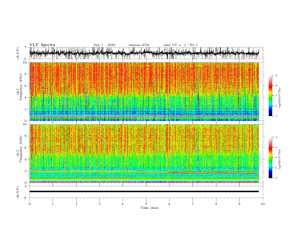Click the "-7" value below ch.2 colorbar
This screenshot has width=296, height=229.
275,178
